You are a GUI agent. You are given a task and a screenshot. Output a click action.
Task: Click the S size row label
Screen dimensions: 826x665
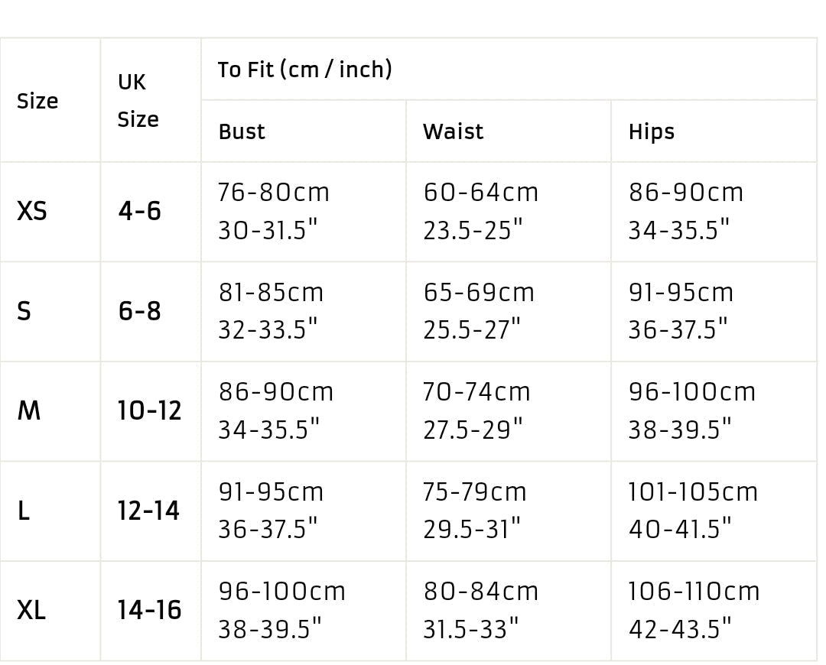pyautogui.click(x=24, y=311)
